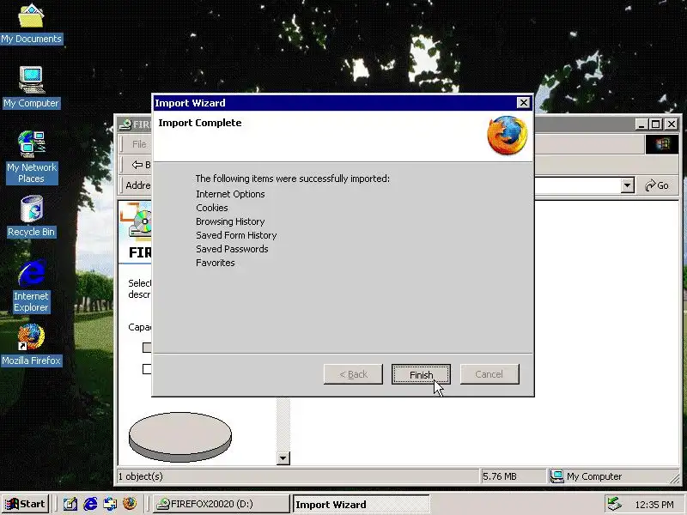The image size is (687, 515).
Task: Click Show Desktop quick launch icon
Action: tap(70, 504)
